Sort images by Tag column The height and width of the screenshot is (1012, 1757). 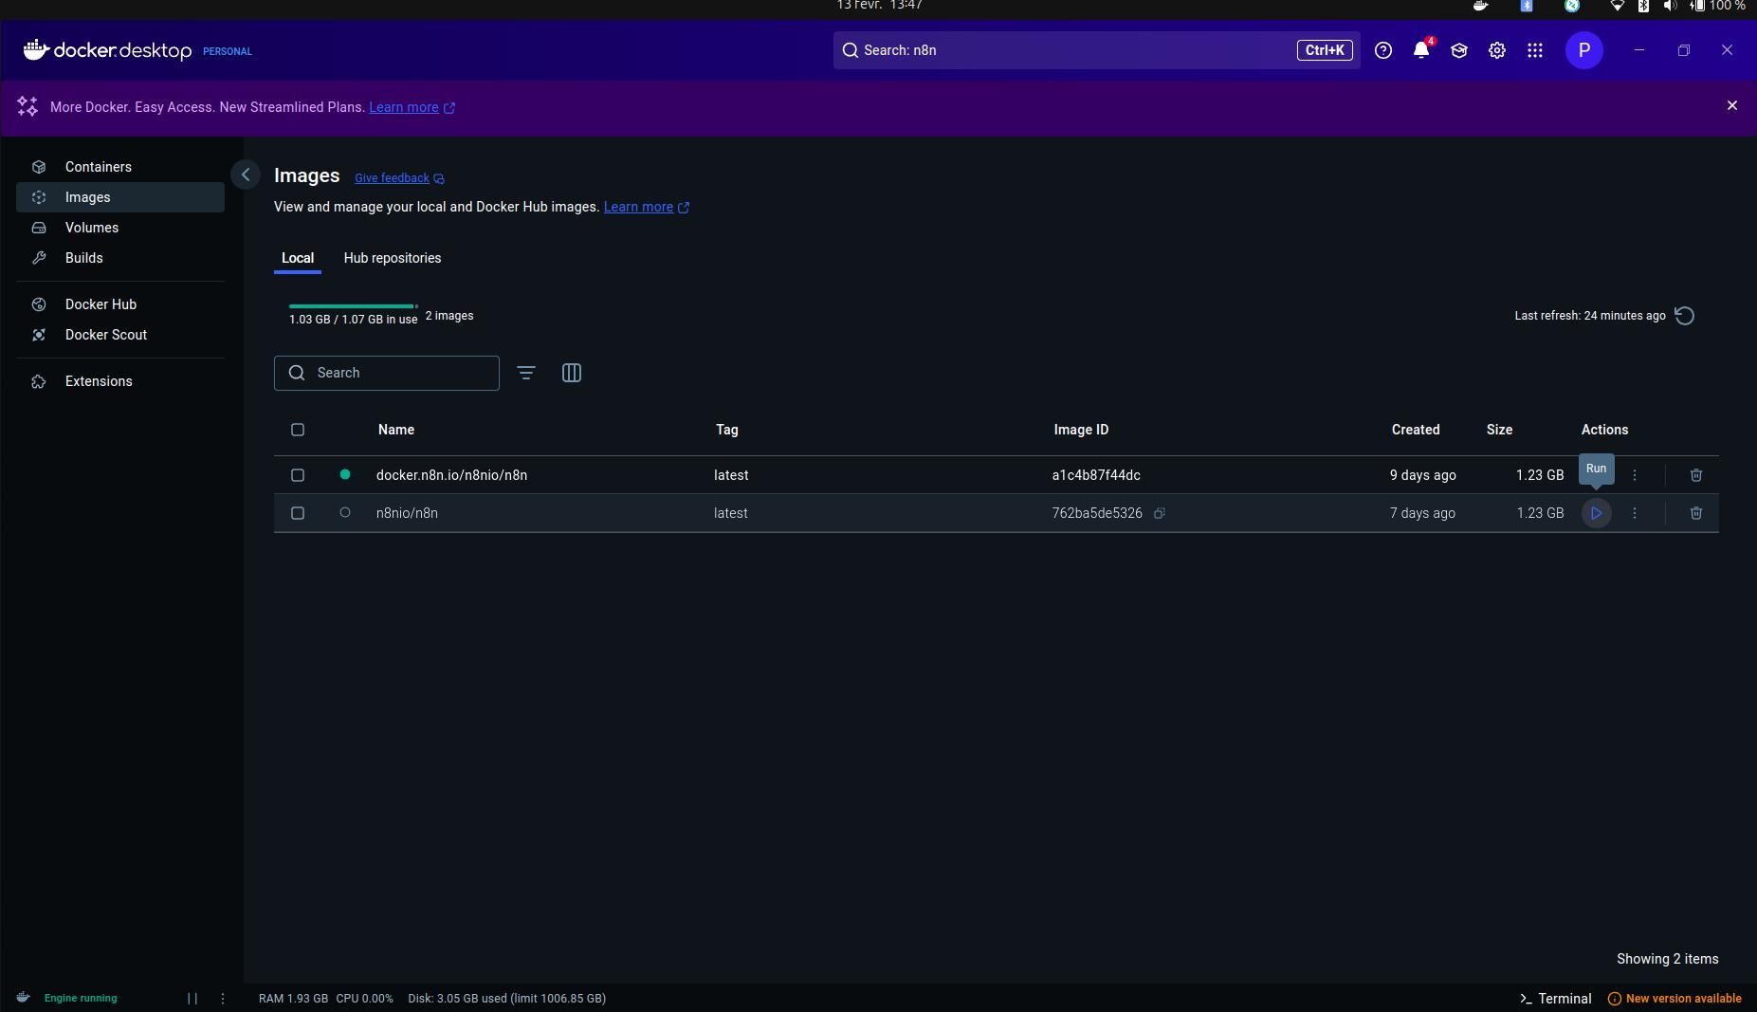[x=727, y=430]
